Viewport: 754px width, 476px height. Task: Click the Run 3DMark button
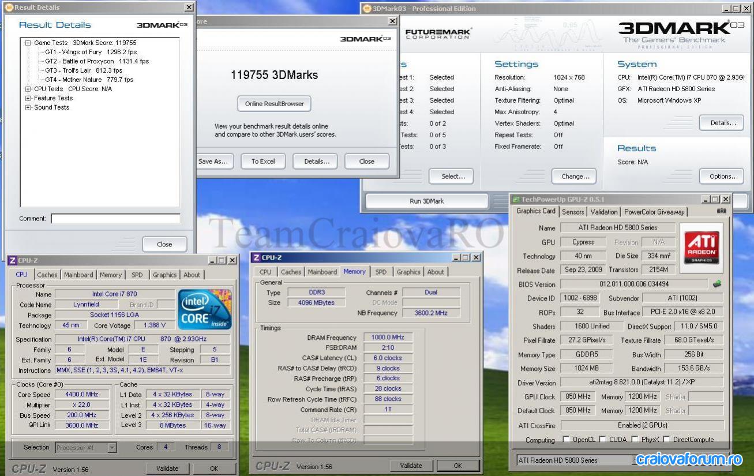(427, 201)
